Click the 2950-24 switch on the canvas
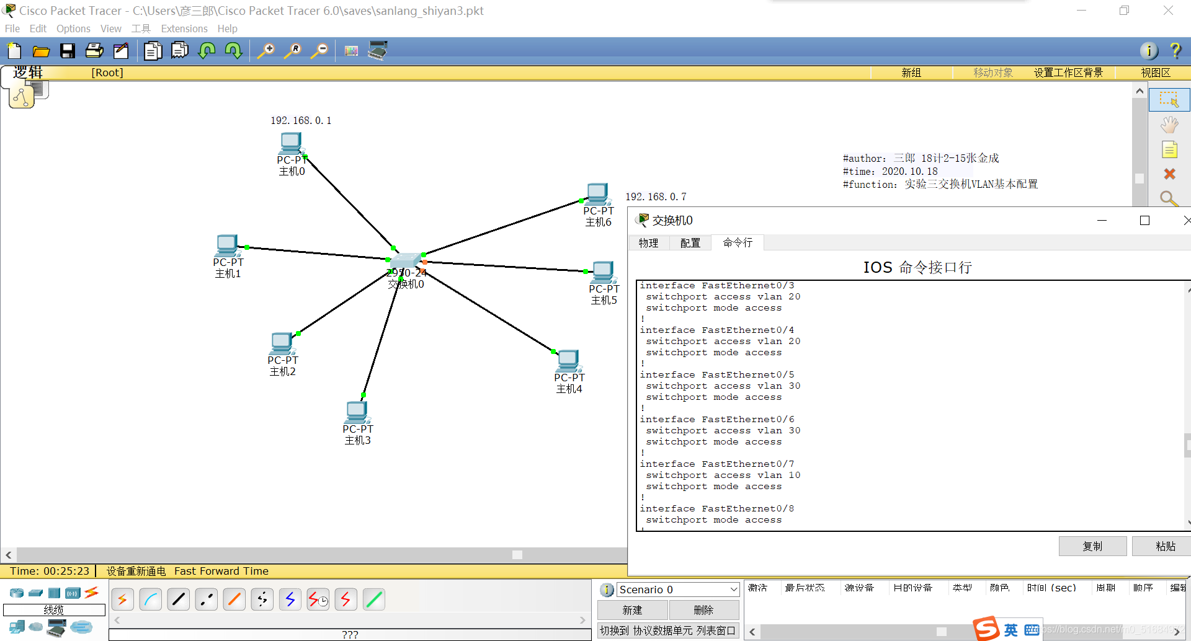 pos(406,261)
